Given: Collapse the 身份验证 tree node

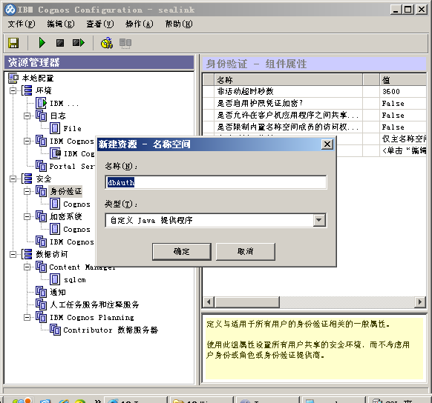Looking at the screenshot, I should [27, 191].
